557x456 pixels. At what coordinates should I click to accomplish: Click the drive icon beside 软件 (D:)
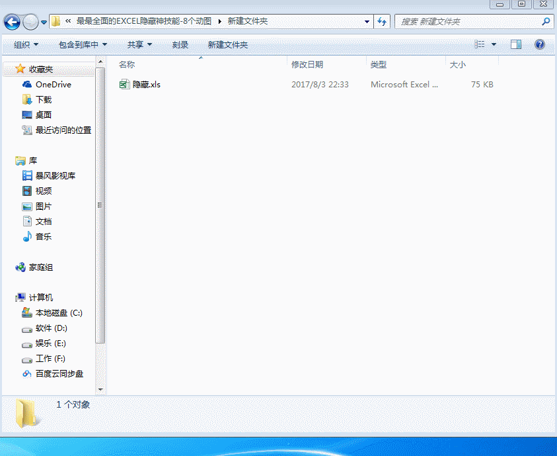point(27,330)
